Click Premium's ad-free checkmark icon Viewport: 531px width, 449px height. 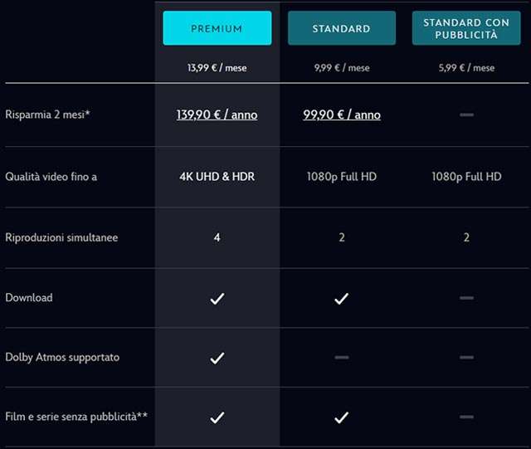click(x=217, y=417)
